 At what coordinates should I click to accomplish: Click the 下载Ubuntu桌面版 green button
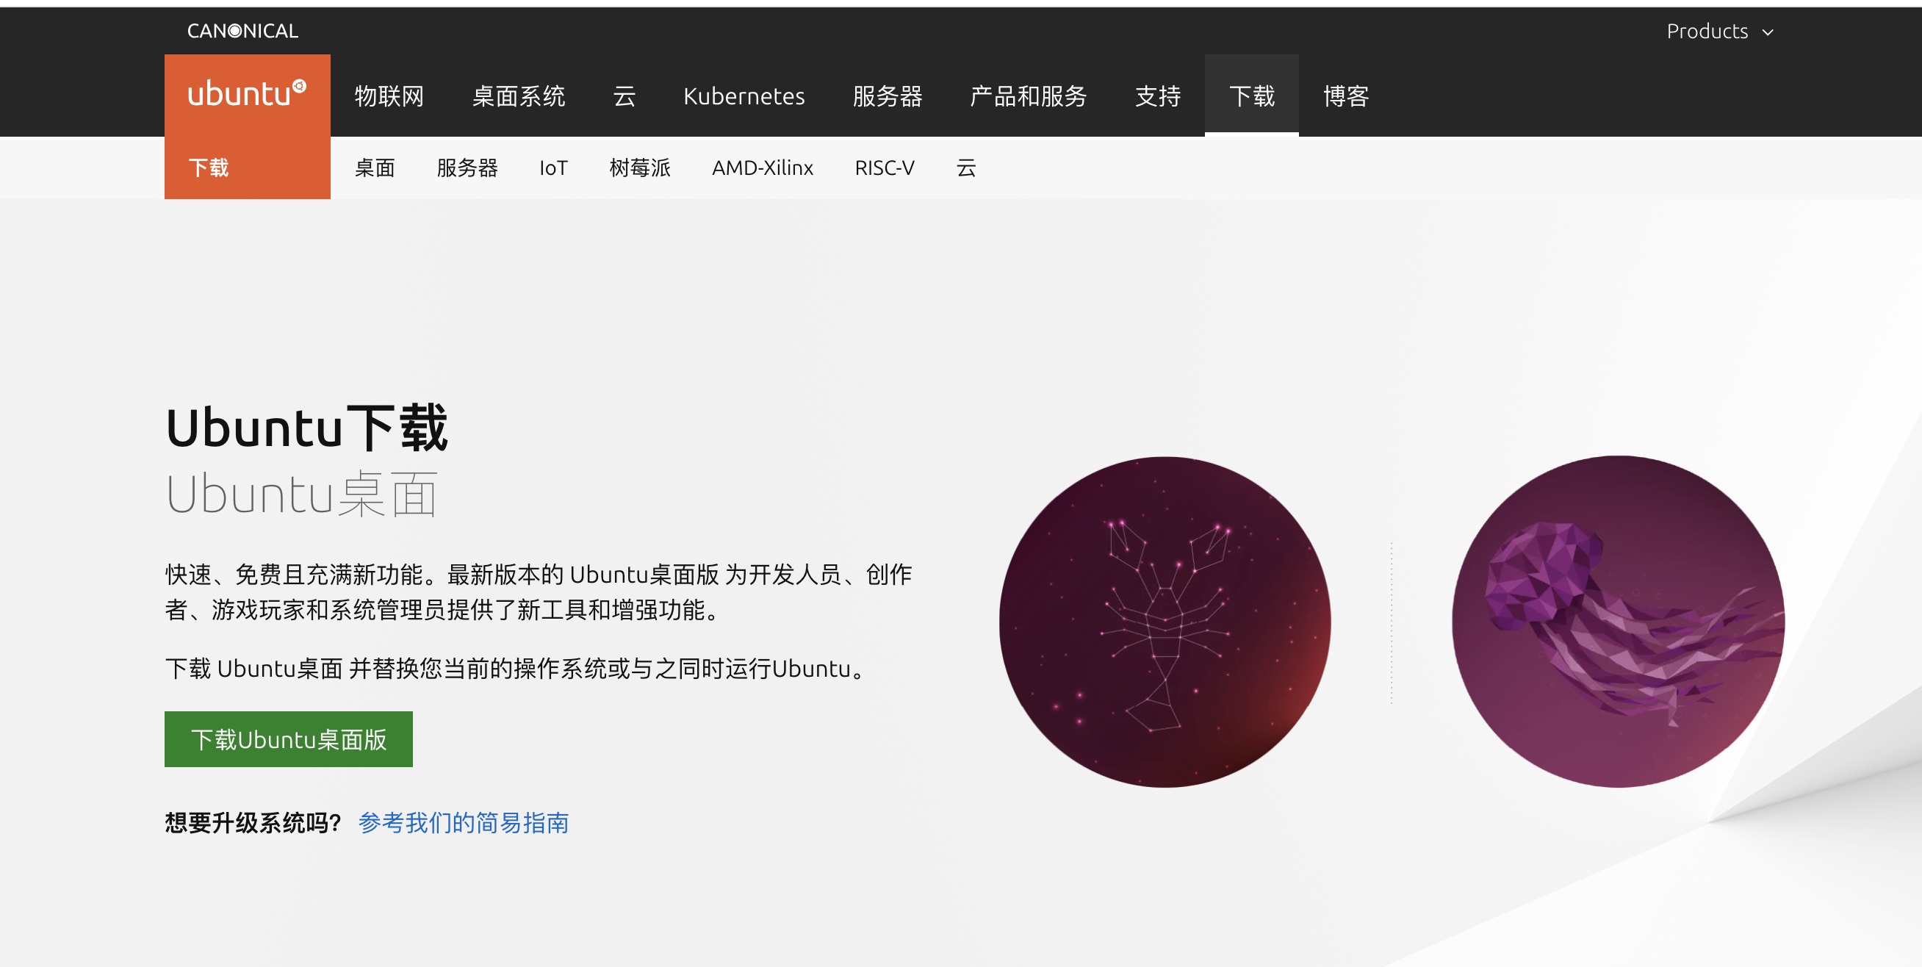tap(288, 738)
